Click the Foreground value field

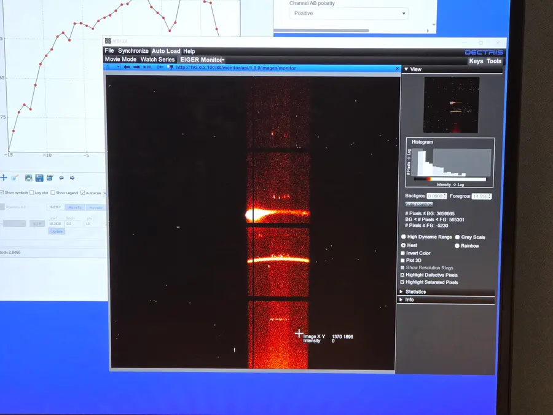[x=480, y=197]
